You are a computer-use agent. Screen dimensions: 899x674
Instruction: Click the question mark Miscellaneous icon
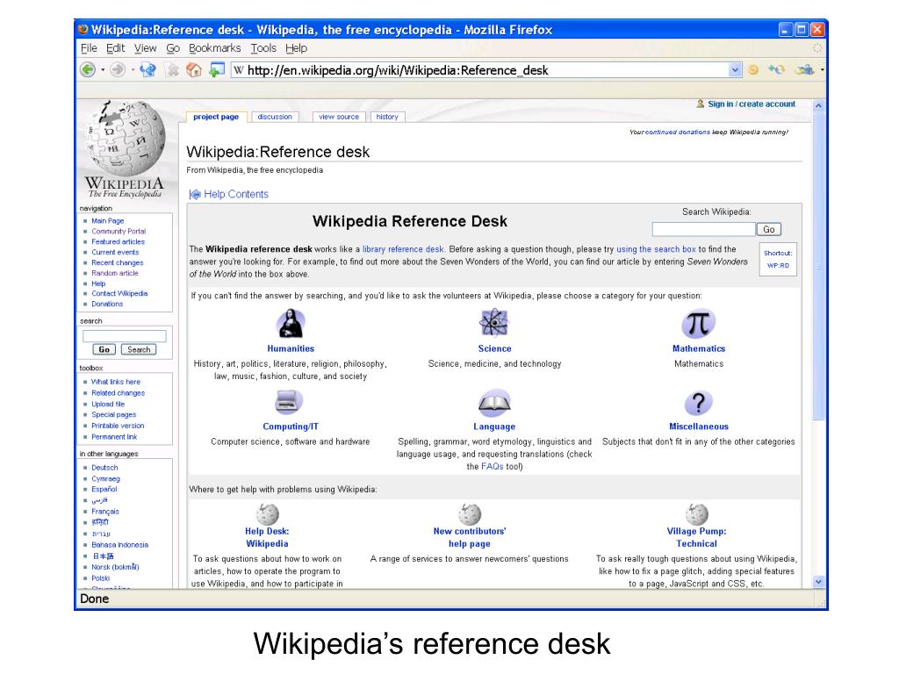pyautogui.click(x=698, y=403)
